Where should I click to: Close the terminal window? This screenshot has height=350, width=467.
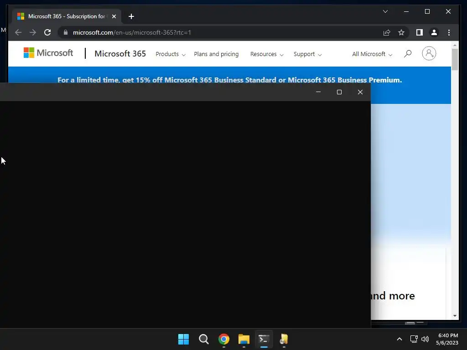(360, 92)
